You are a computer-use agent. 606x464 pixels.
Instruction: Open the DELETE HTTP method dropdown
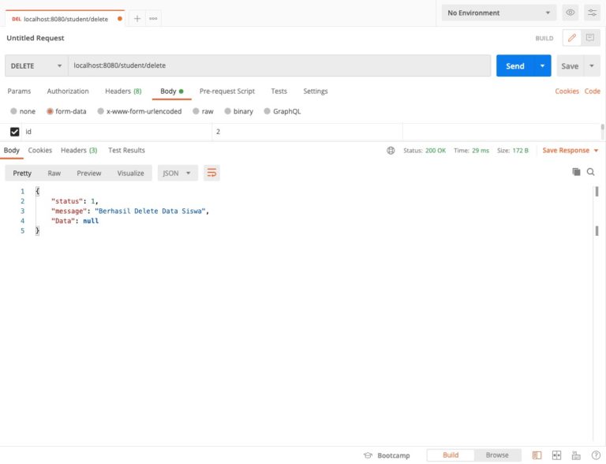point(36,65)
